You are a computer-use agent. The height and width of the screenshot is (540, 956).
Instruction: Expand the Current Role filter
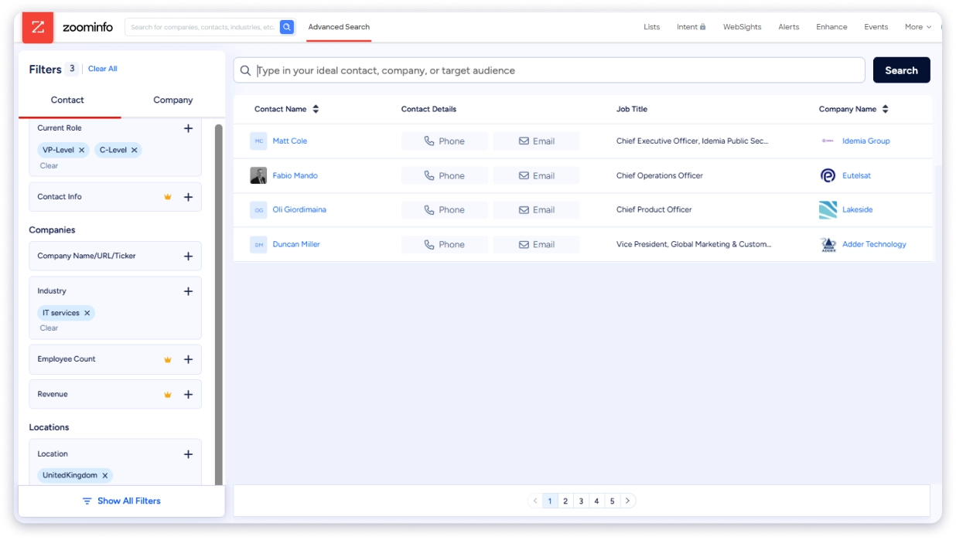coord(188,128)
